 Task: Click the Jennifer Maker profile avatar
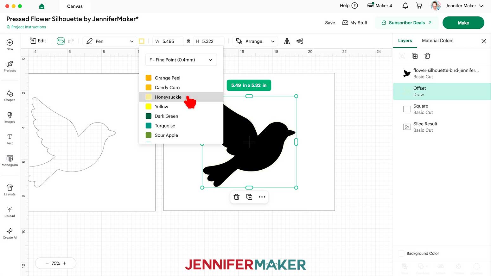[436, 6]
